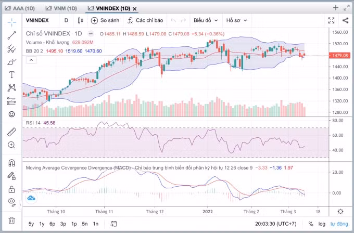The image size is (354, 233).
Task: Select the 5y time range
Action: pyautogui.click(x=31, y=224)
